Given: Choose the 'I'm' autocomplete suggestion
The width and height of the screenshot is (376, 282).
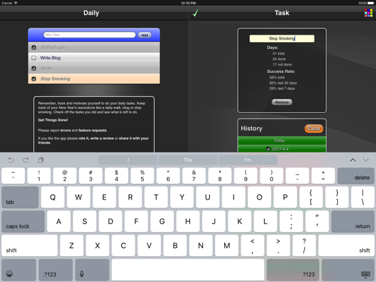Looking at the screenshot, I should (248, 160).
